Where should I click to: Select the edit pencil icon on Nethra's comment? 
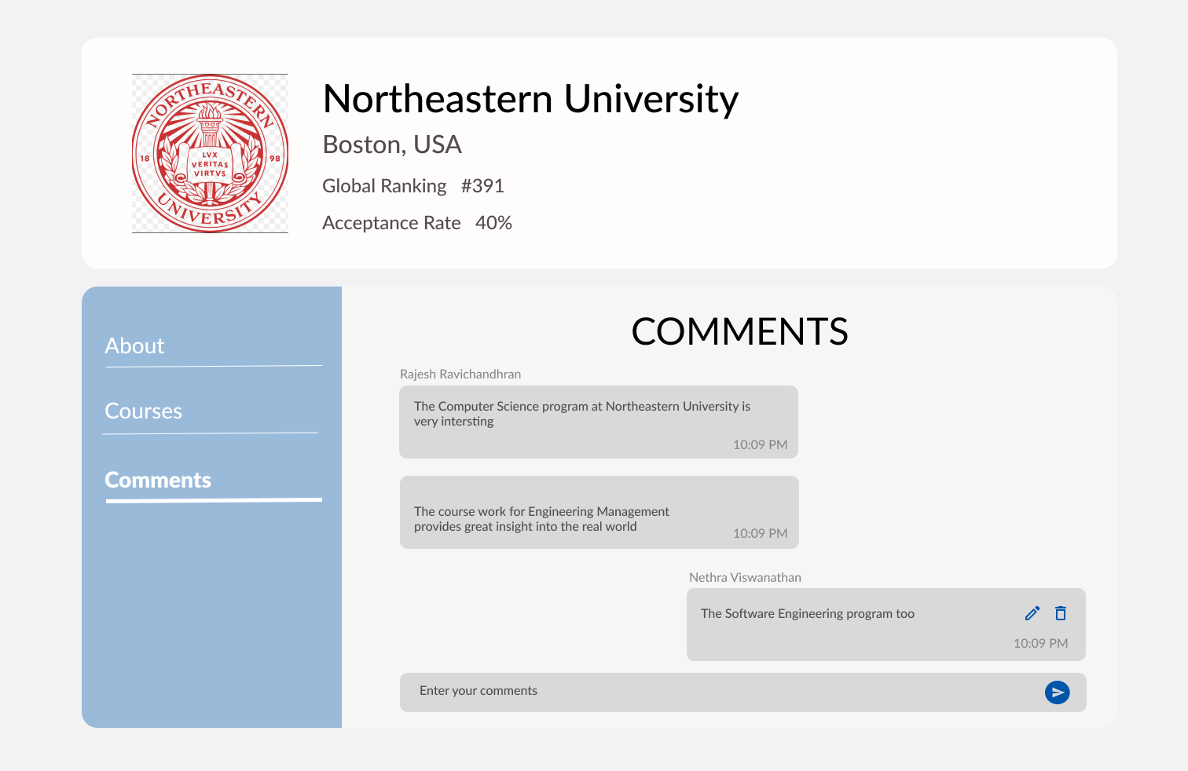coord(1032,613)
